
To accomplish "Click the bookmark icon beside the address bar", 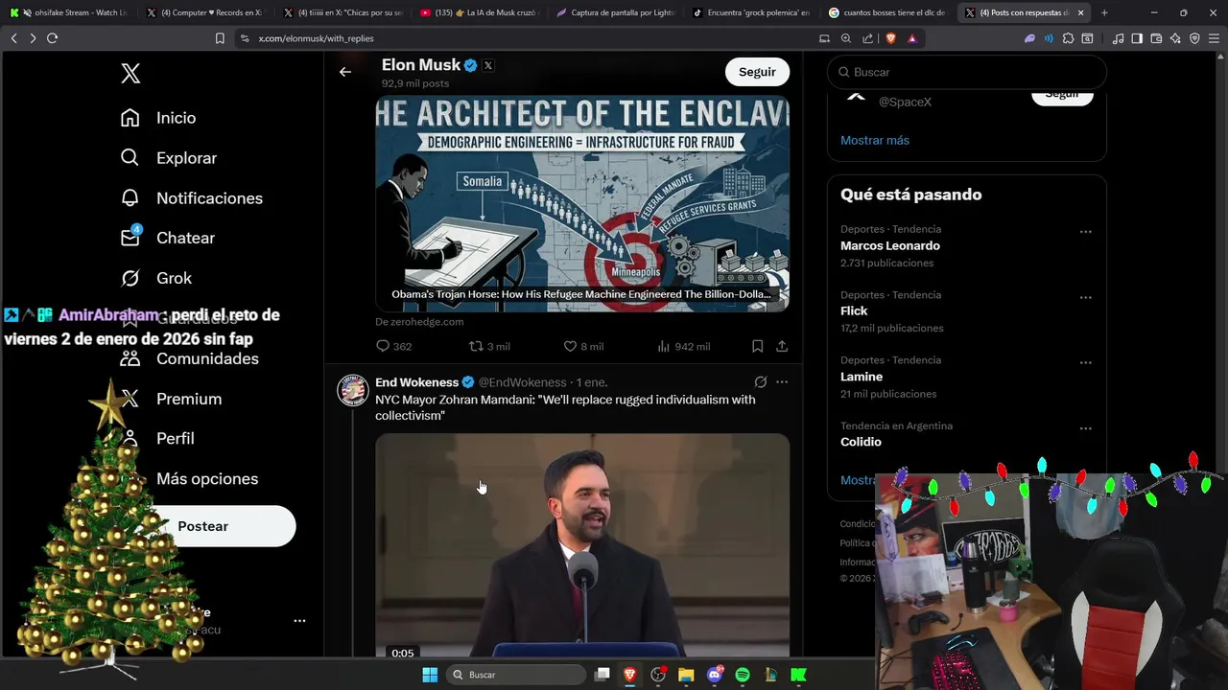I will 220,38.
